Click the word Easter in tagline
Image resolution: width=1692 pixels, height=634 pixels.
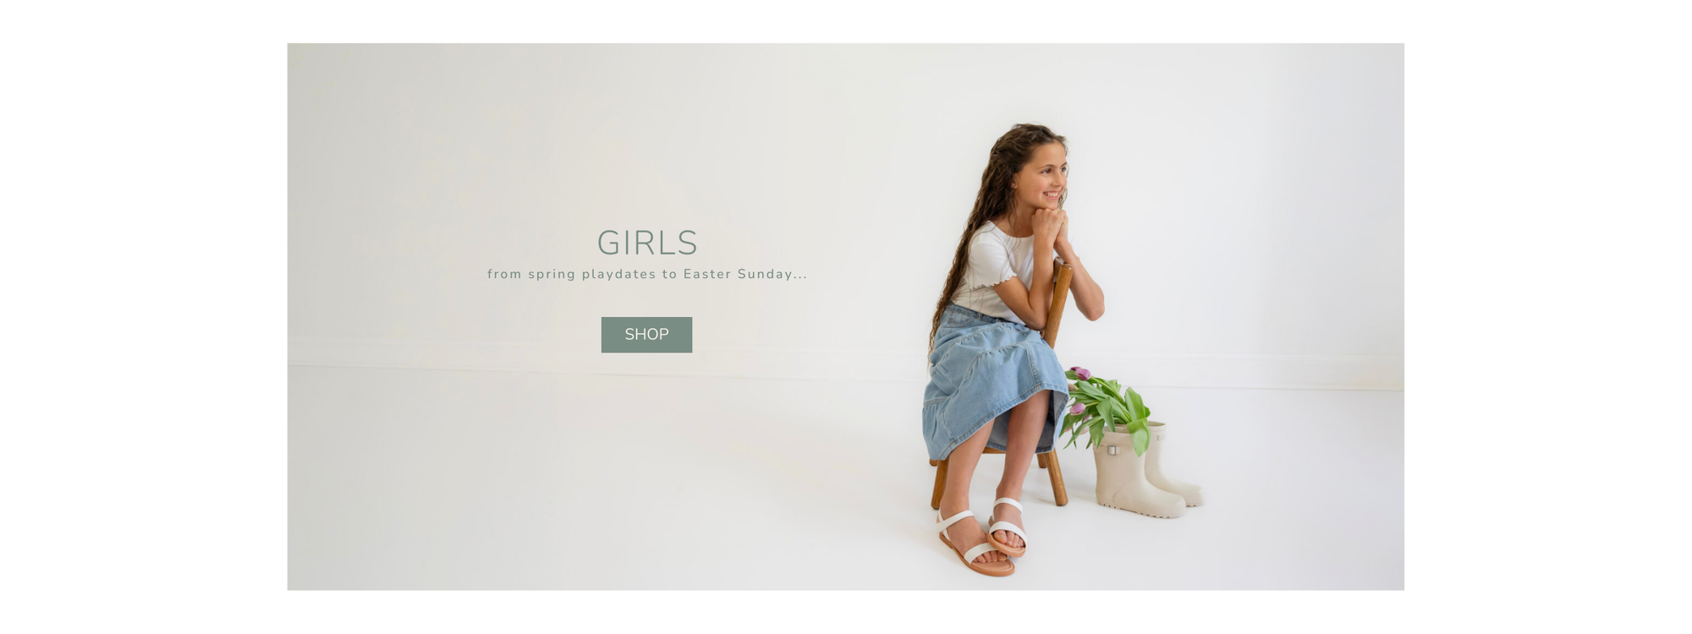click(x=707, y=274)
